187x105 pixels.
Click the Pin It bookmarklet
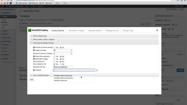point(64,3)
